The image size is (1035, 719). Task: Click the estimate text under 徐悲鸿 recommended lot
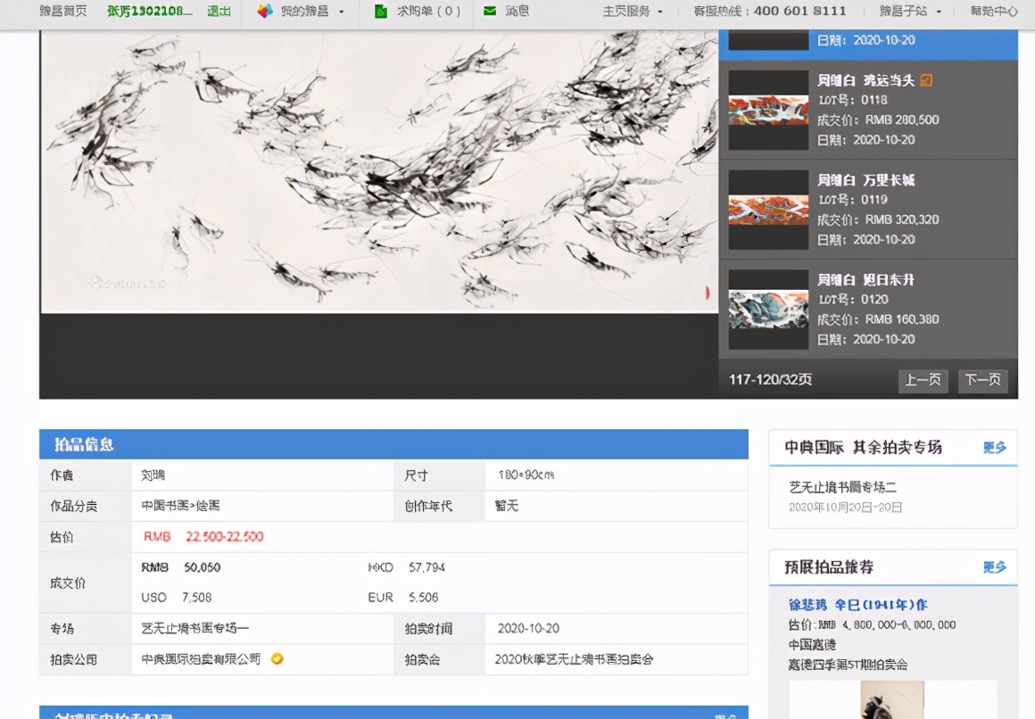(872, 624)
